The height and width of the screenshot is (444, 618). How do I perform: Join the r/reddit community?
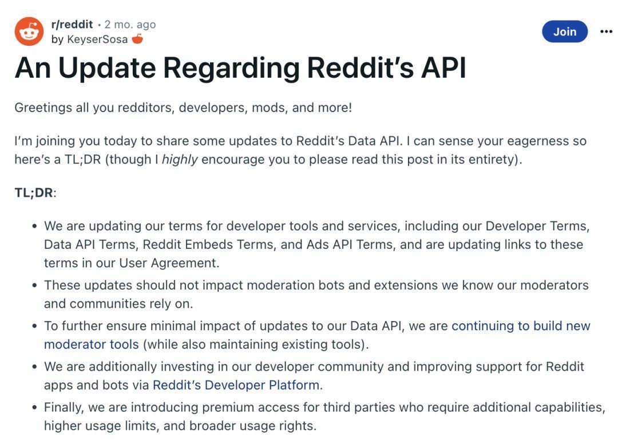pyautogui.click(x=565, y=31)
